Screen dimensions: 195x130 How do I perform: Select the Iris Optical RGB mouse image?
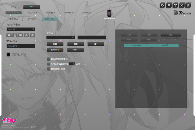pos(109,13)
